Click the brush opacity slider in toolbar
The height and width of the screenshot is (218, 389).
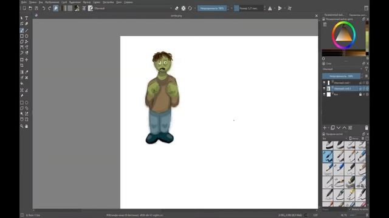click(212, 8)
